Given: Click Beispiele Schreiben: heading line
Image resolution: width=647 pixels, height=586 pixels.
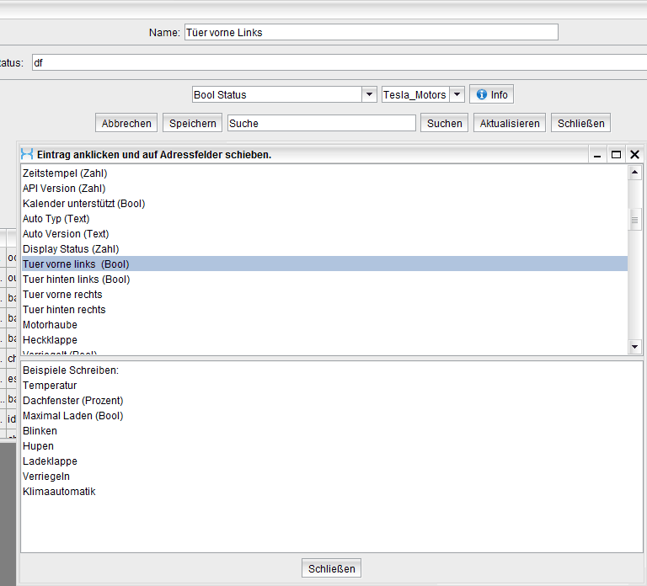Looking at the screenshot, I should [x=332, y=370].
